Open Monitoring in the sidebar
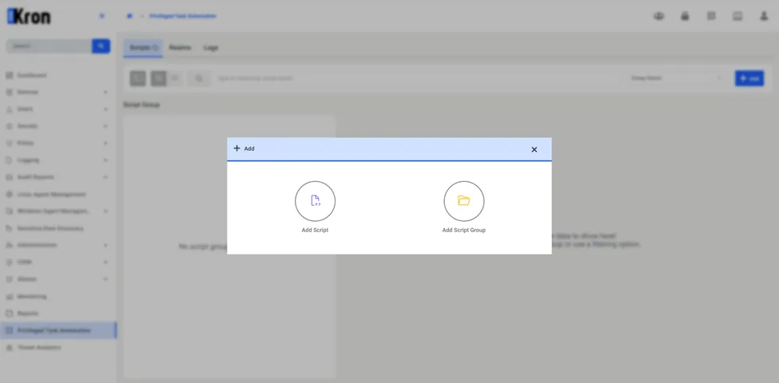 (32, 297)
